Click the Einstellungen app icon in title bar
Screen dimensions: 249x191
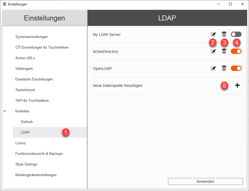pos(5,4)
